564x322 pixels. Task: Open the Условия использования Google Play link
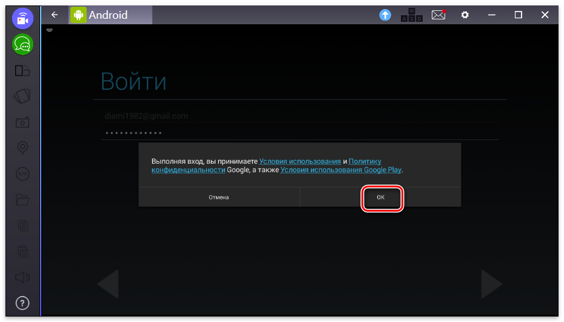coord(341,170)
